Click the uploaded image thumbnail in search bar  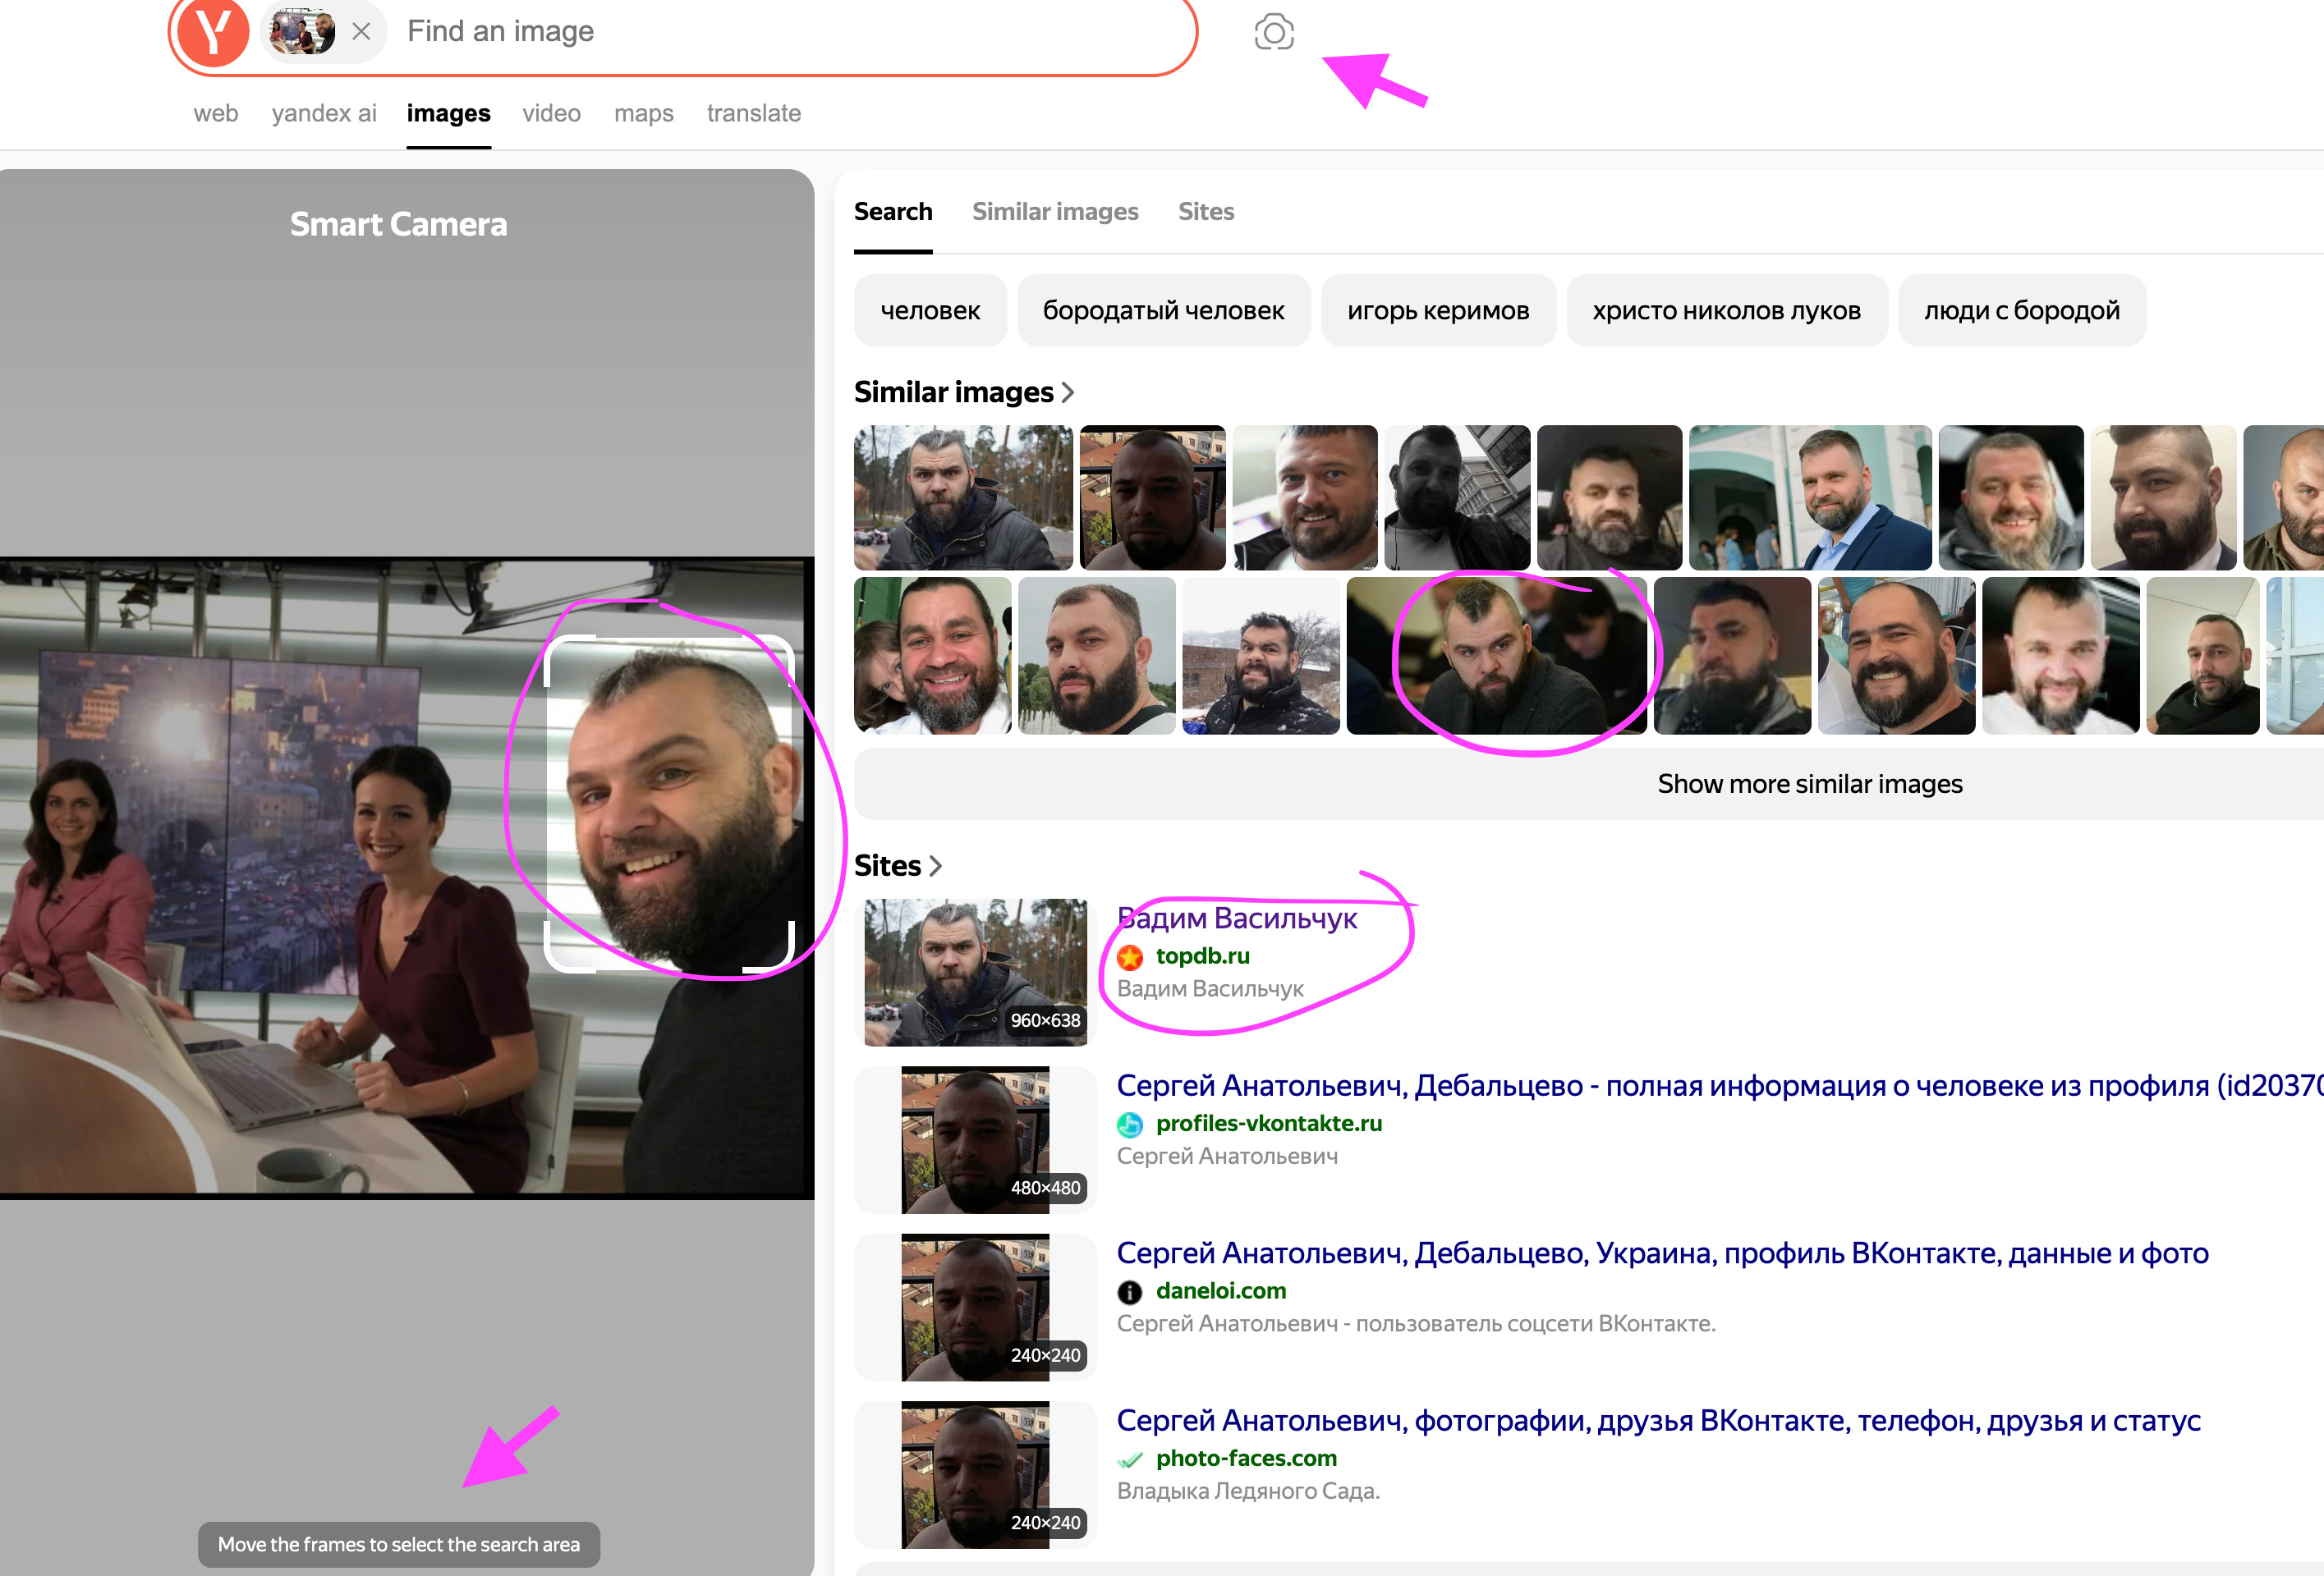(302, 32)
